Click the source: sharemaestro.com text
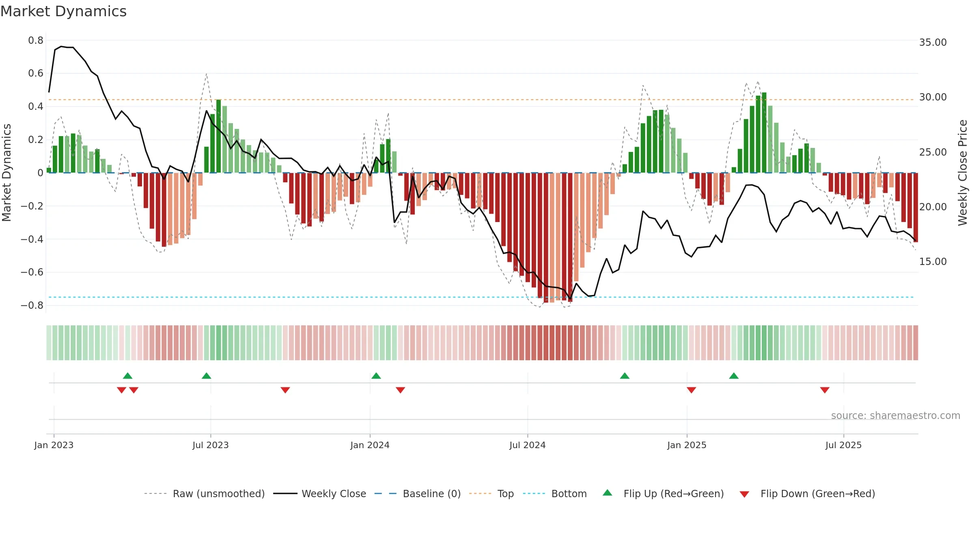The image size is (974, 547). click(x=896, y=415)
